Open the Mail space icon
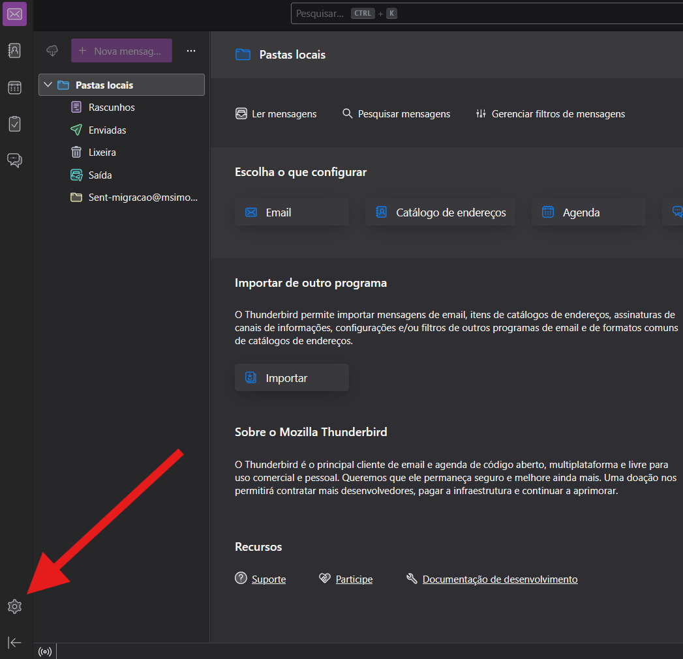The width and height of the screenshot is (683, 659). tap(14, 14)
